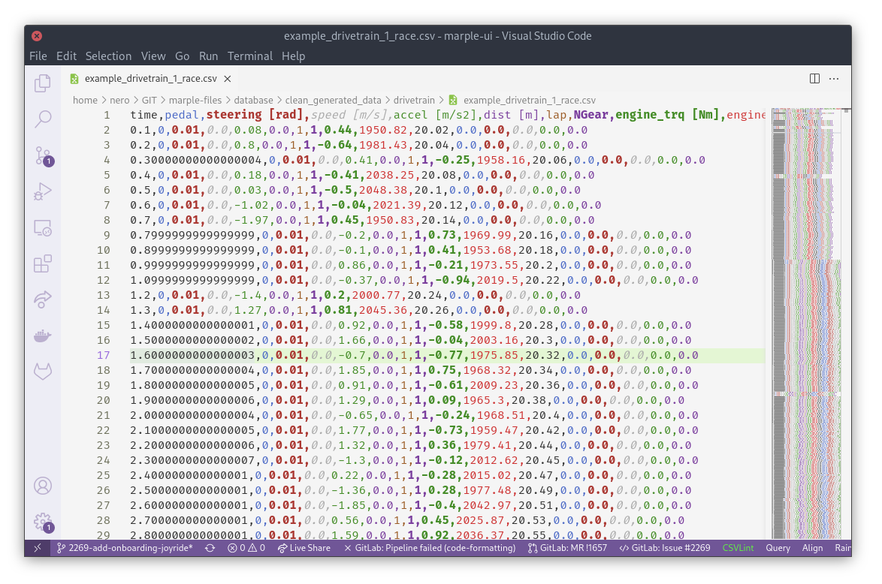This screenshot has width=882, height=584.
Task: Click the 'accel [m/s2]' header text
Action: [436, 116]
